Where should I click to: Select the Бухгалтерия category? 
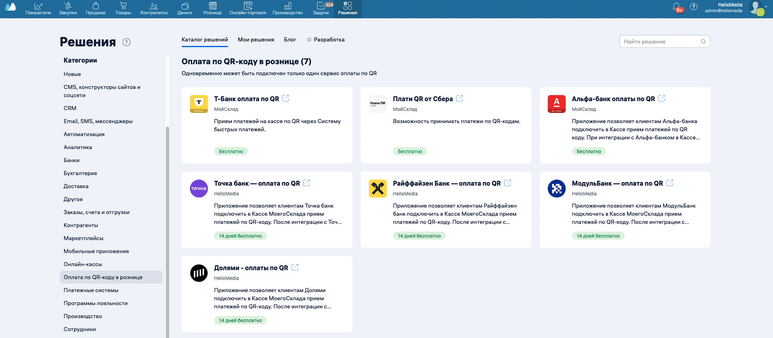click(x=80, y=173)
